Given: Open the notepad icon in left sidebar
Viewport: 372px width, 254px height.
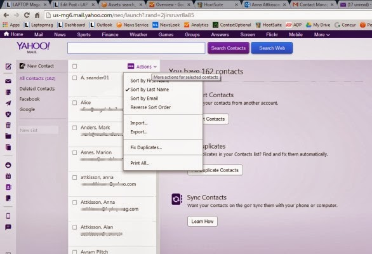Looking at the screenshot, I should pos(8,198).
